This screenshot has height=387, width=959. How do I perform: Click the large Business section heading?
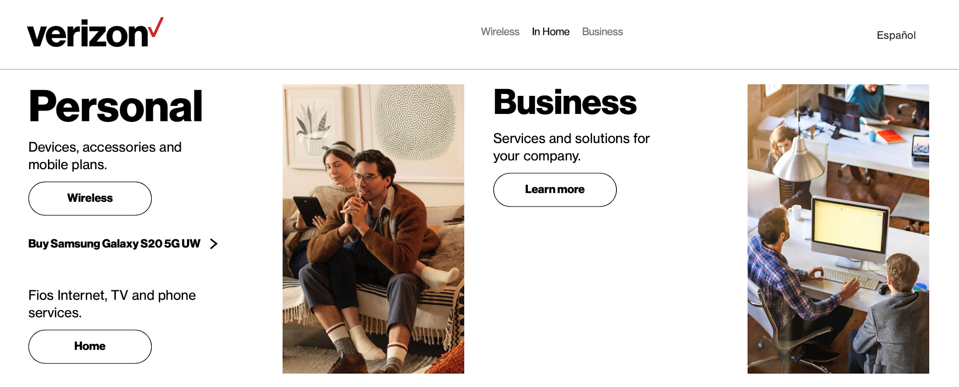tap(565, 102)
